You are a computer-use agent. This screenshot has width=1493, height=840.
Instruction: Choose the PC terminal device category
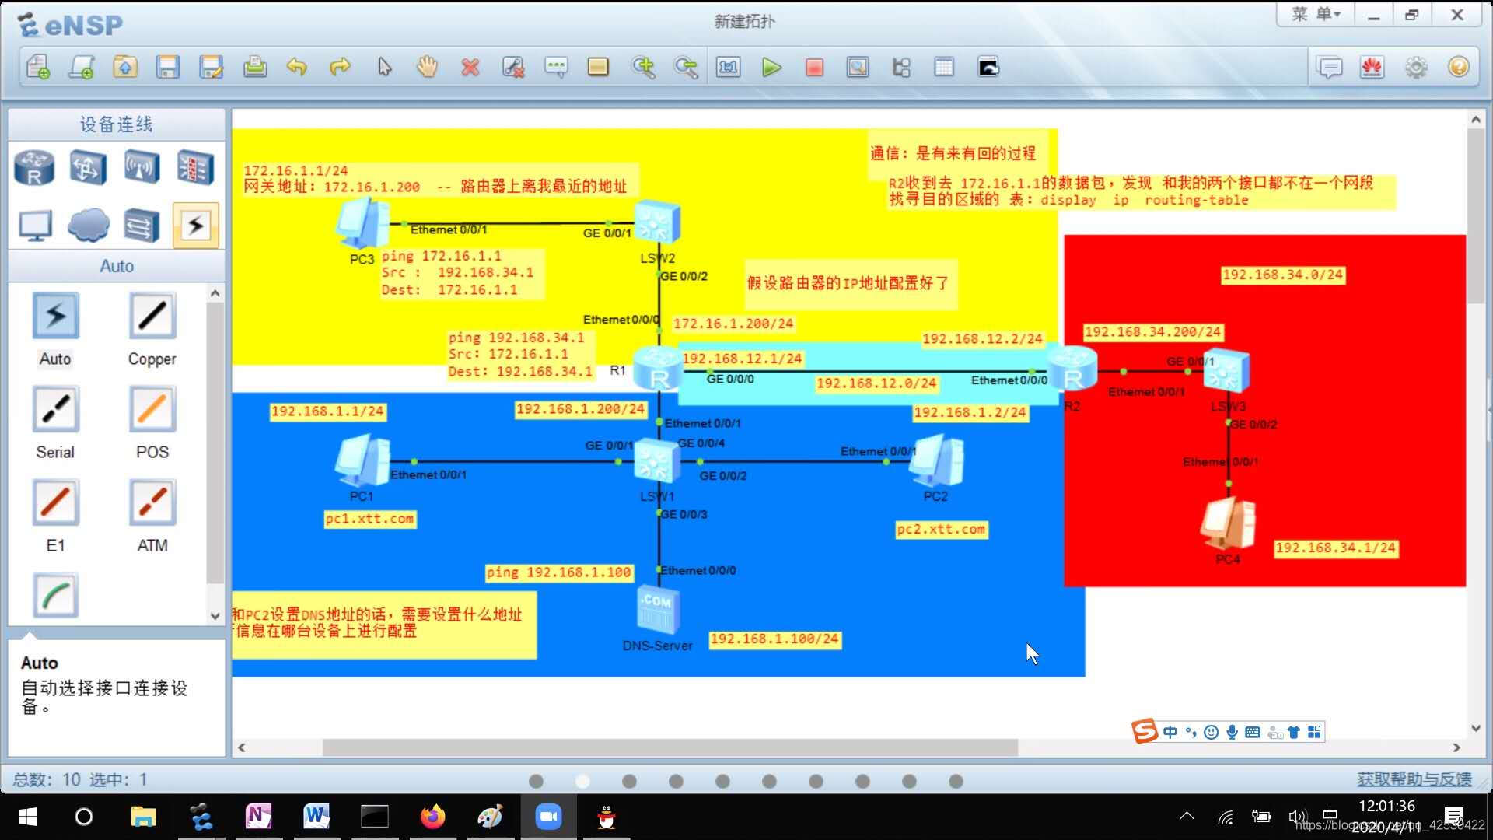(x=35, y=226)
